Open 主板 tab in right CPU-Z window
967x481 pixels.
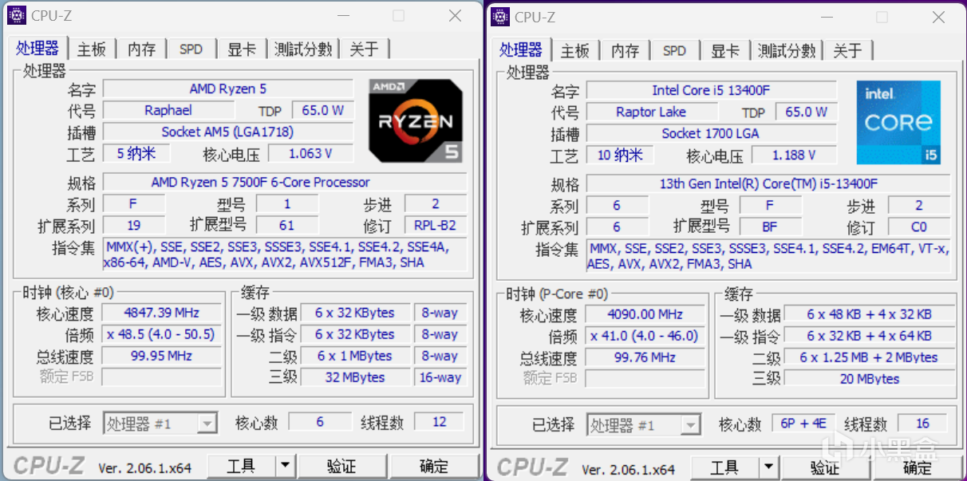point(574,51)
